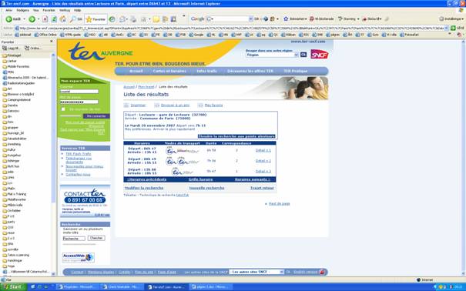The width and height of the screenshot is (466, 291).
Task: Click the Stop loading icon
Action: (x=45, y=19)
